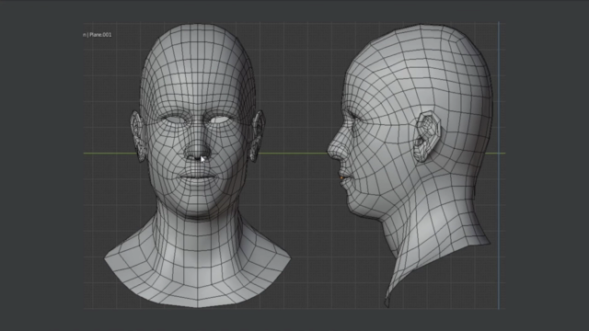Viewport: 589px width, 331px height.
Task: Click the orange vertex at the profile's lips
Action: click(x=341, y=178)
